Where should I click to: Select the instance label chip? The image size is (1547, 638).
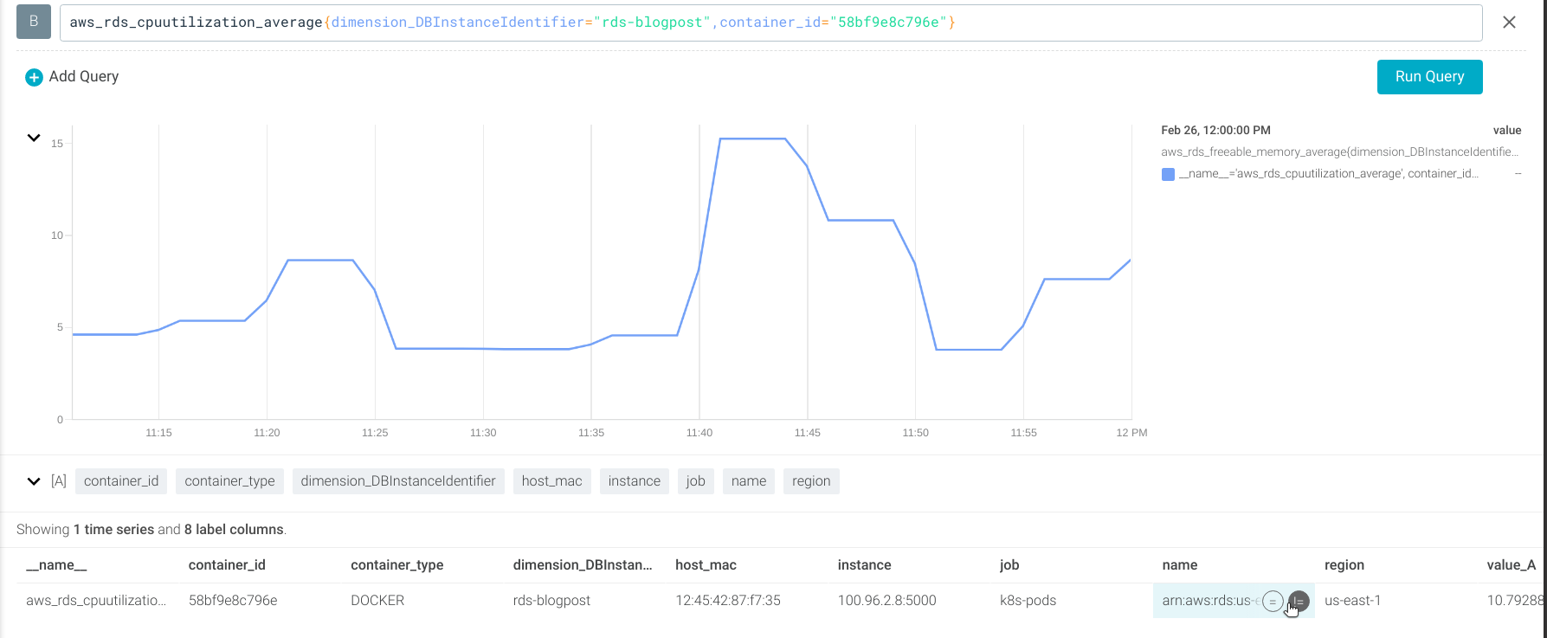(635, 481)
